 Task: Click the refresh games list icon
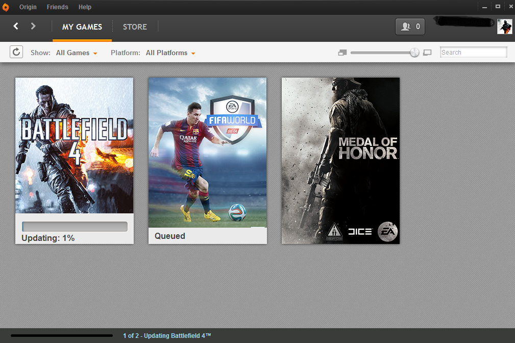[16, 52]
